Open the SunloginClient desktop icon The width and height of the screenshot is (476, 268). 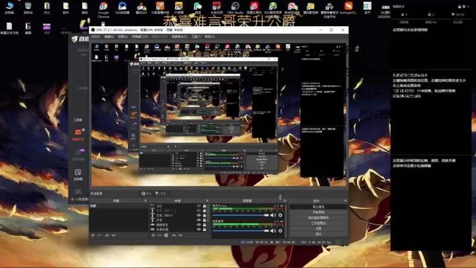tap(348, 8)
